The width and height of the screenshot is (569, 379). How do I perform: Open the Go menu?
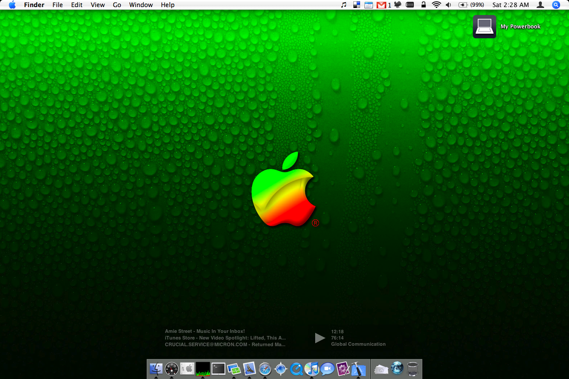pyautogui.click(x=117, y=5)
